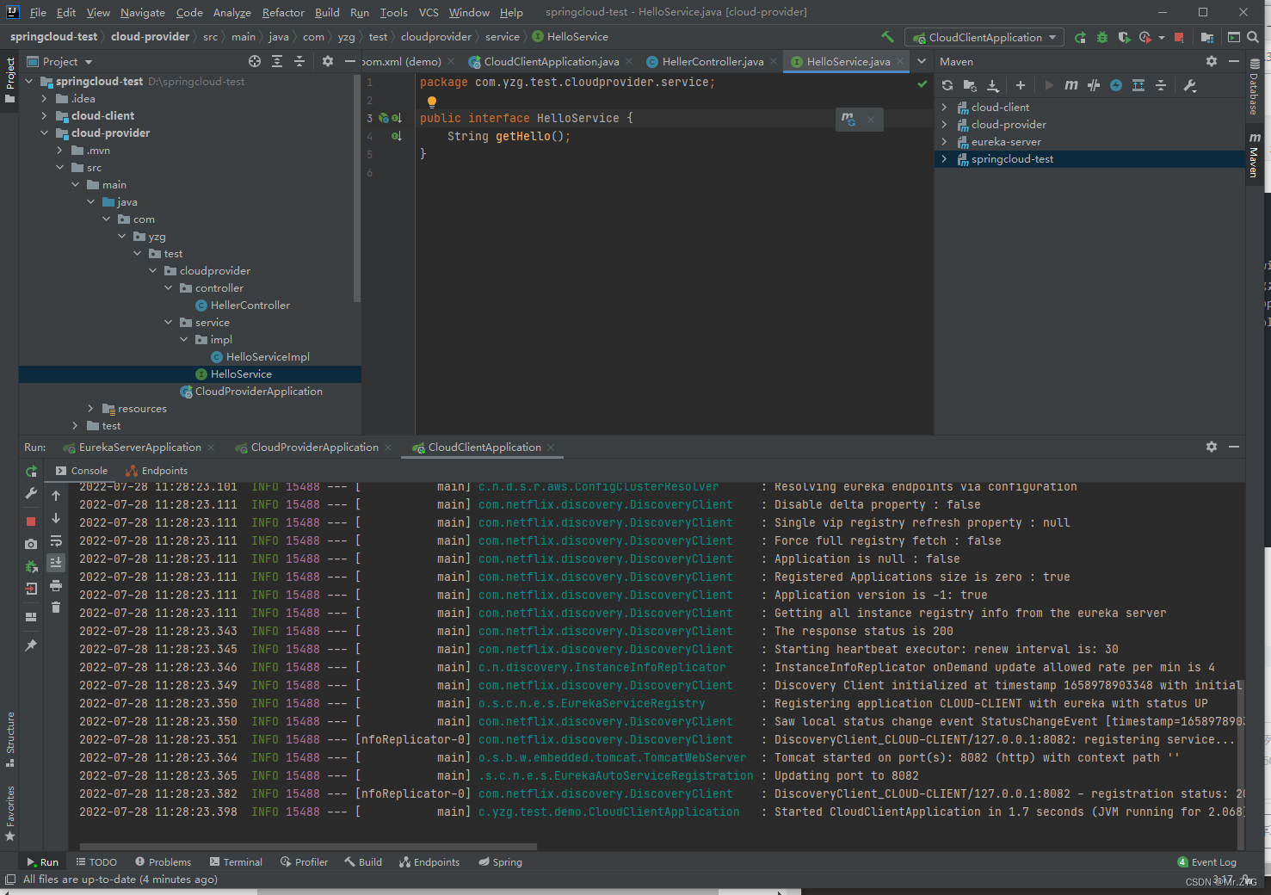The image size is (1271, 895).
Task: Collapse all in the Project panel
Action: click(x=299, y=61)
